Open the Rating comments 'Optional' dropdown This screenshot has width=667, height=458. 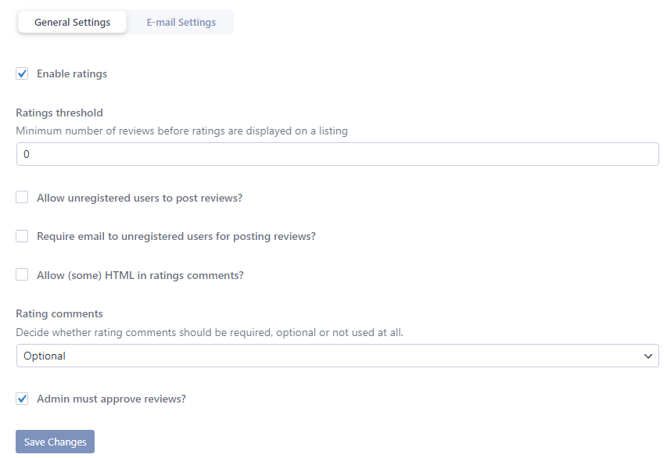(337, 356)
